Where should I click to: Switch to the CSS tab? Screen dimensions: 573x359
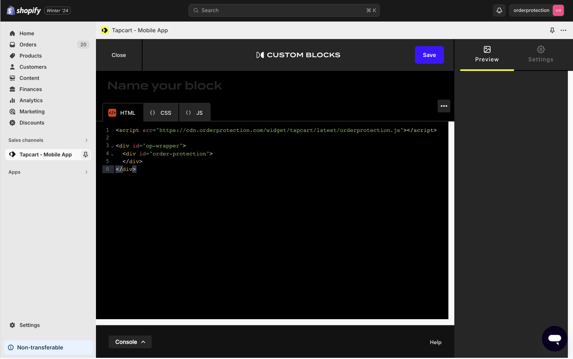coord(160,113)
